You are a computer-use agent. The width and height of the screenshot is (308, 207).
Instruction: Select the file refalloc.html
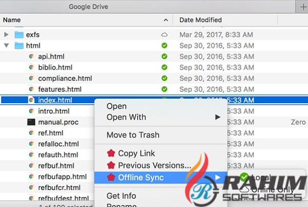pos(59,144)
